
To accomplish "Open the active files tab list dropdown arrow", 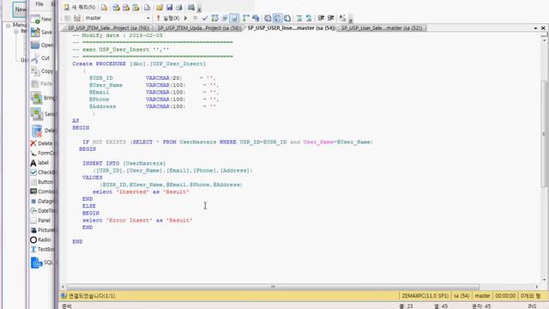I will pos(535,28).
